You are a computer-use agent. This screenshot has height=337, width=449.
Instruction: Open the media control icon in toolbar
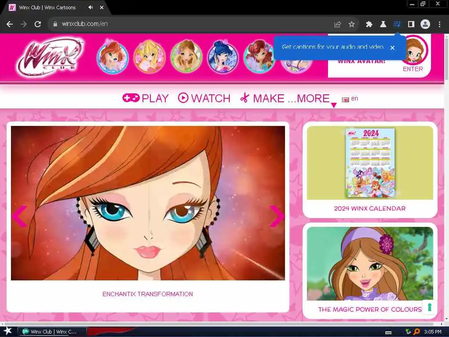pos(397,24)
